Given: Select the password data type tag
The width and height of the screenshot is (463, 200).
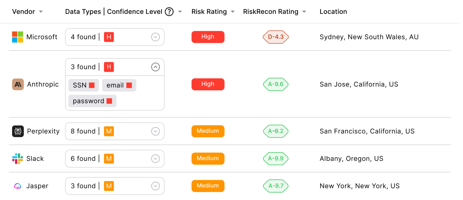Looking at the screenshot, I should [x=92, y=101].
